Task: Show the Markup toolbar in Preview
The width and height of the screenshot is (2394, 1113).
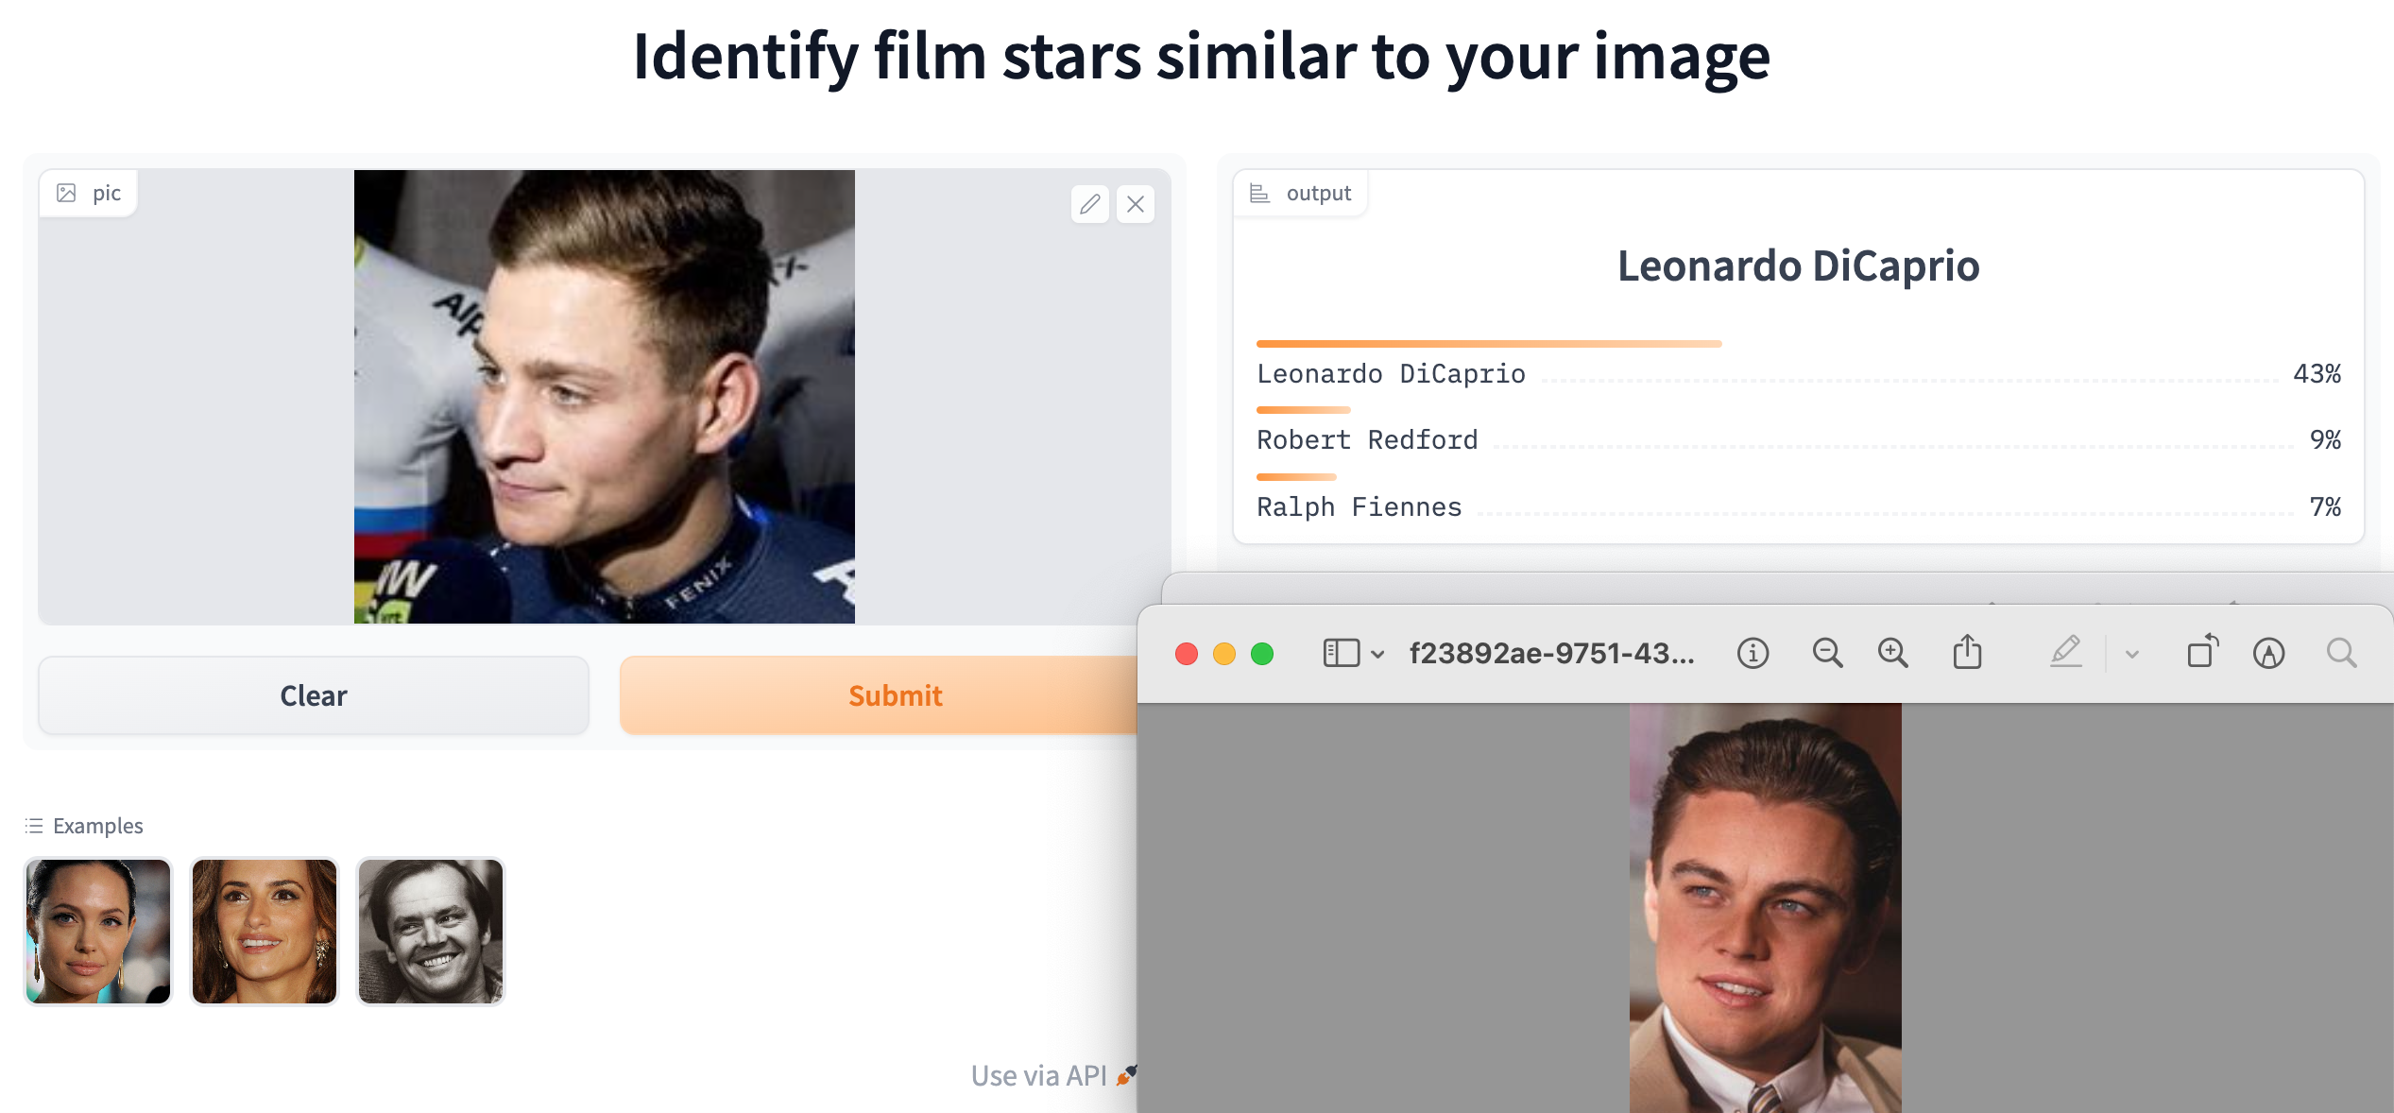Action: coord(2268,653)
